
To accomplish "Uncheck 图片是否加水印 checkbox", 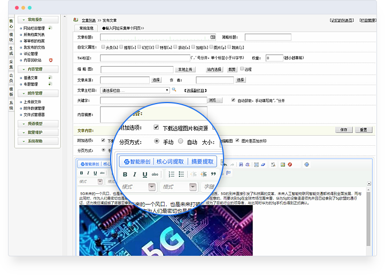I will pos(237,140).
